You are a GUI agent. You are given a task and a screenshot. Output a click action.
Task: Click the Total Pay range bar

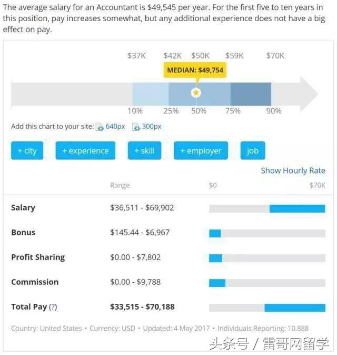point(294,308)
